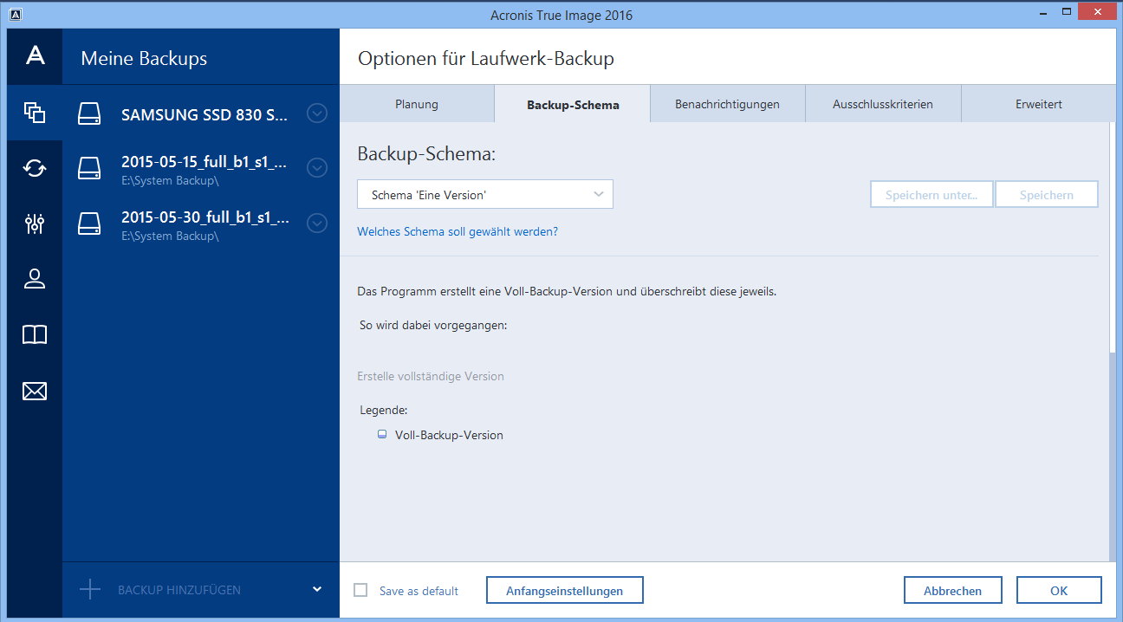Switch to the Benachrichtigungen tab

click(727, 104)
